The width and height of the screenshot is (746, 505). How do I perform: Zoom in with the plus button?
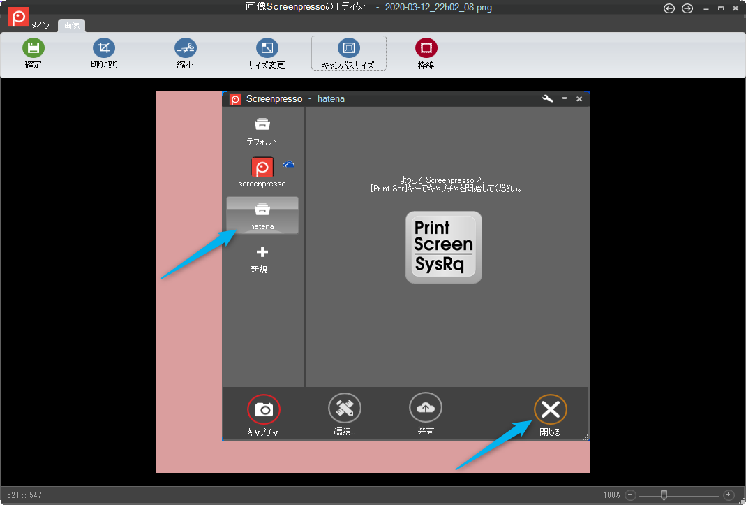click(x=729, y=495)
